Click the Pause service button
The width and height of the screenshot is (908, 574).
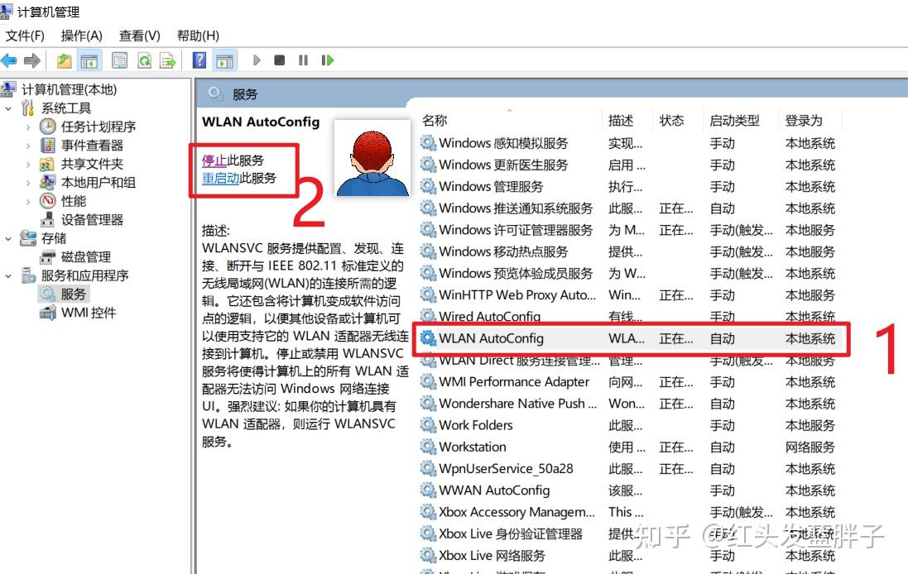pyautogui.click(x=304, y=60)
